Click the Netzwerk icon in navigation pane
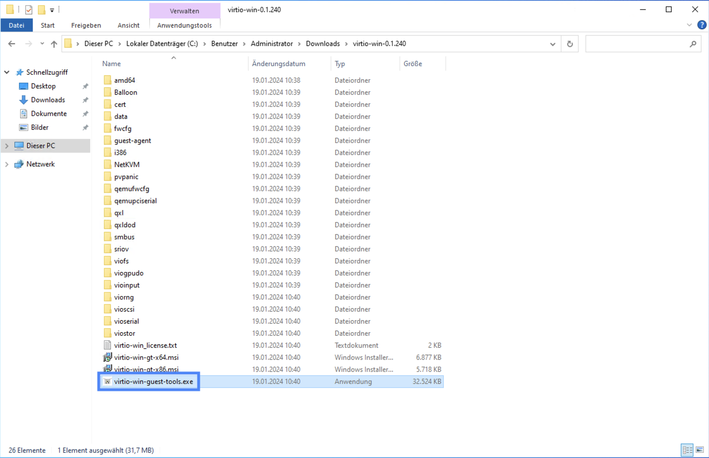Image resolution: width=709 pixels, height=458 pixels. 19,164
